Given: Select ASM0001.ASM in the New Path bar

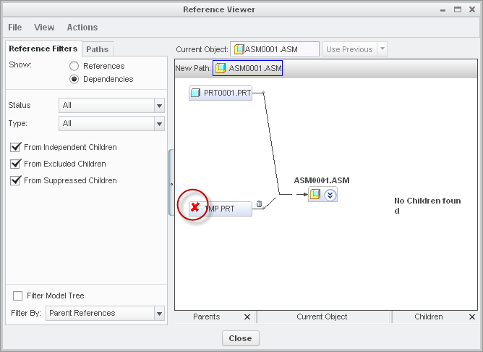Looking at the screenshot, I should click(248, 68).
